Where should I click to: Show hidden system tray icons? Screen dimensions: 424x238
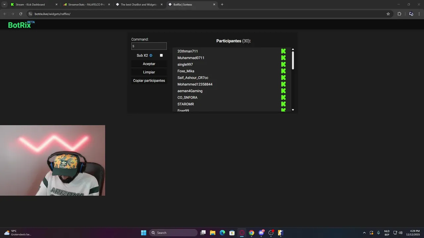[364, 233]
